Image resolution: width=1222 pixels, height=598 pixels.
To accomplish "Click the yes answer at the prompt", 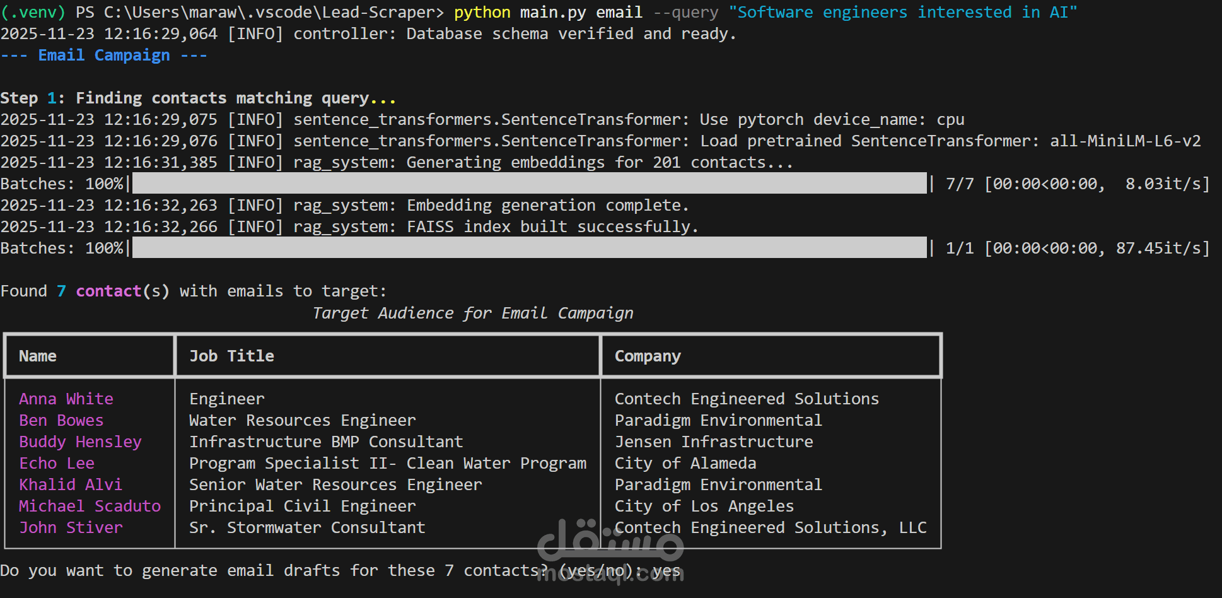I will 666,570.
